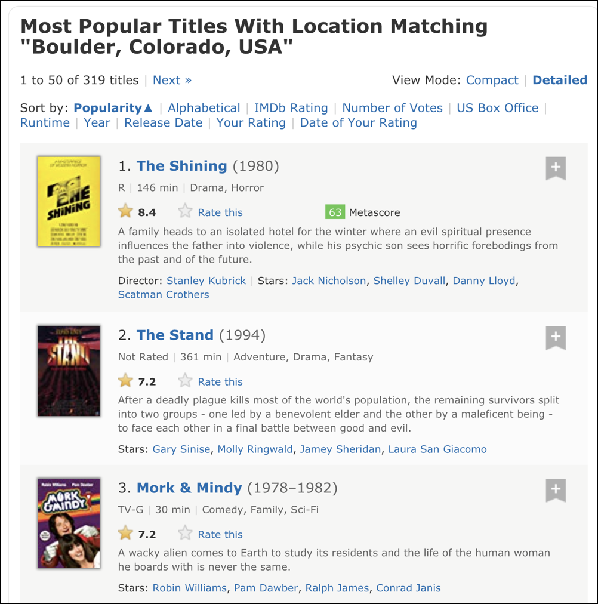Viewport: 598px width, 604px height.
Task: Open Robin Williams actor page
Action: [x=190, y=588]
